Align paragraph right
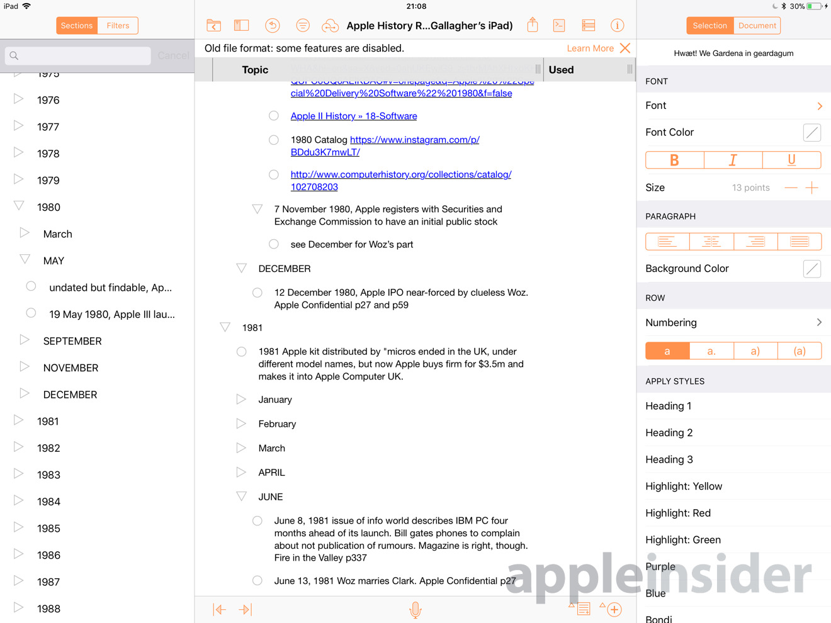The image size is (831, 623). pos(755,242)
